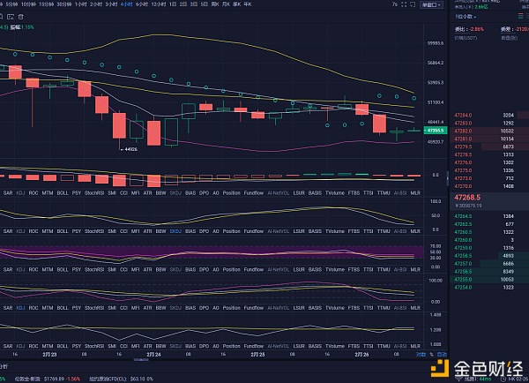Click ask price 47279.5 in order book
The height and width of the screenshot is (383, 529).
click(x=463, y=146)
